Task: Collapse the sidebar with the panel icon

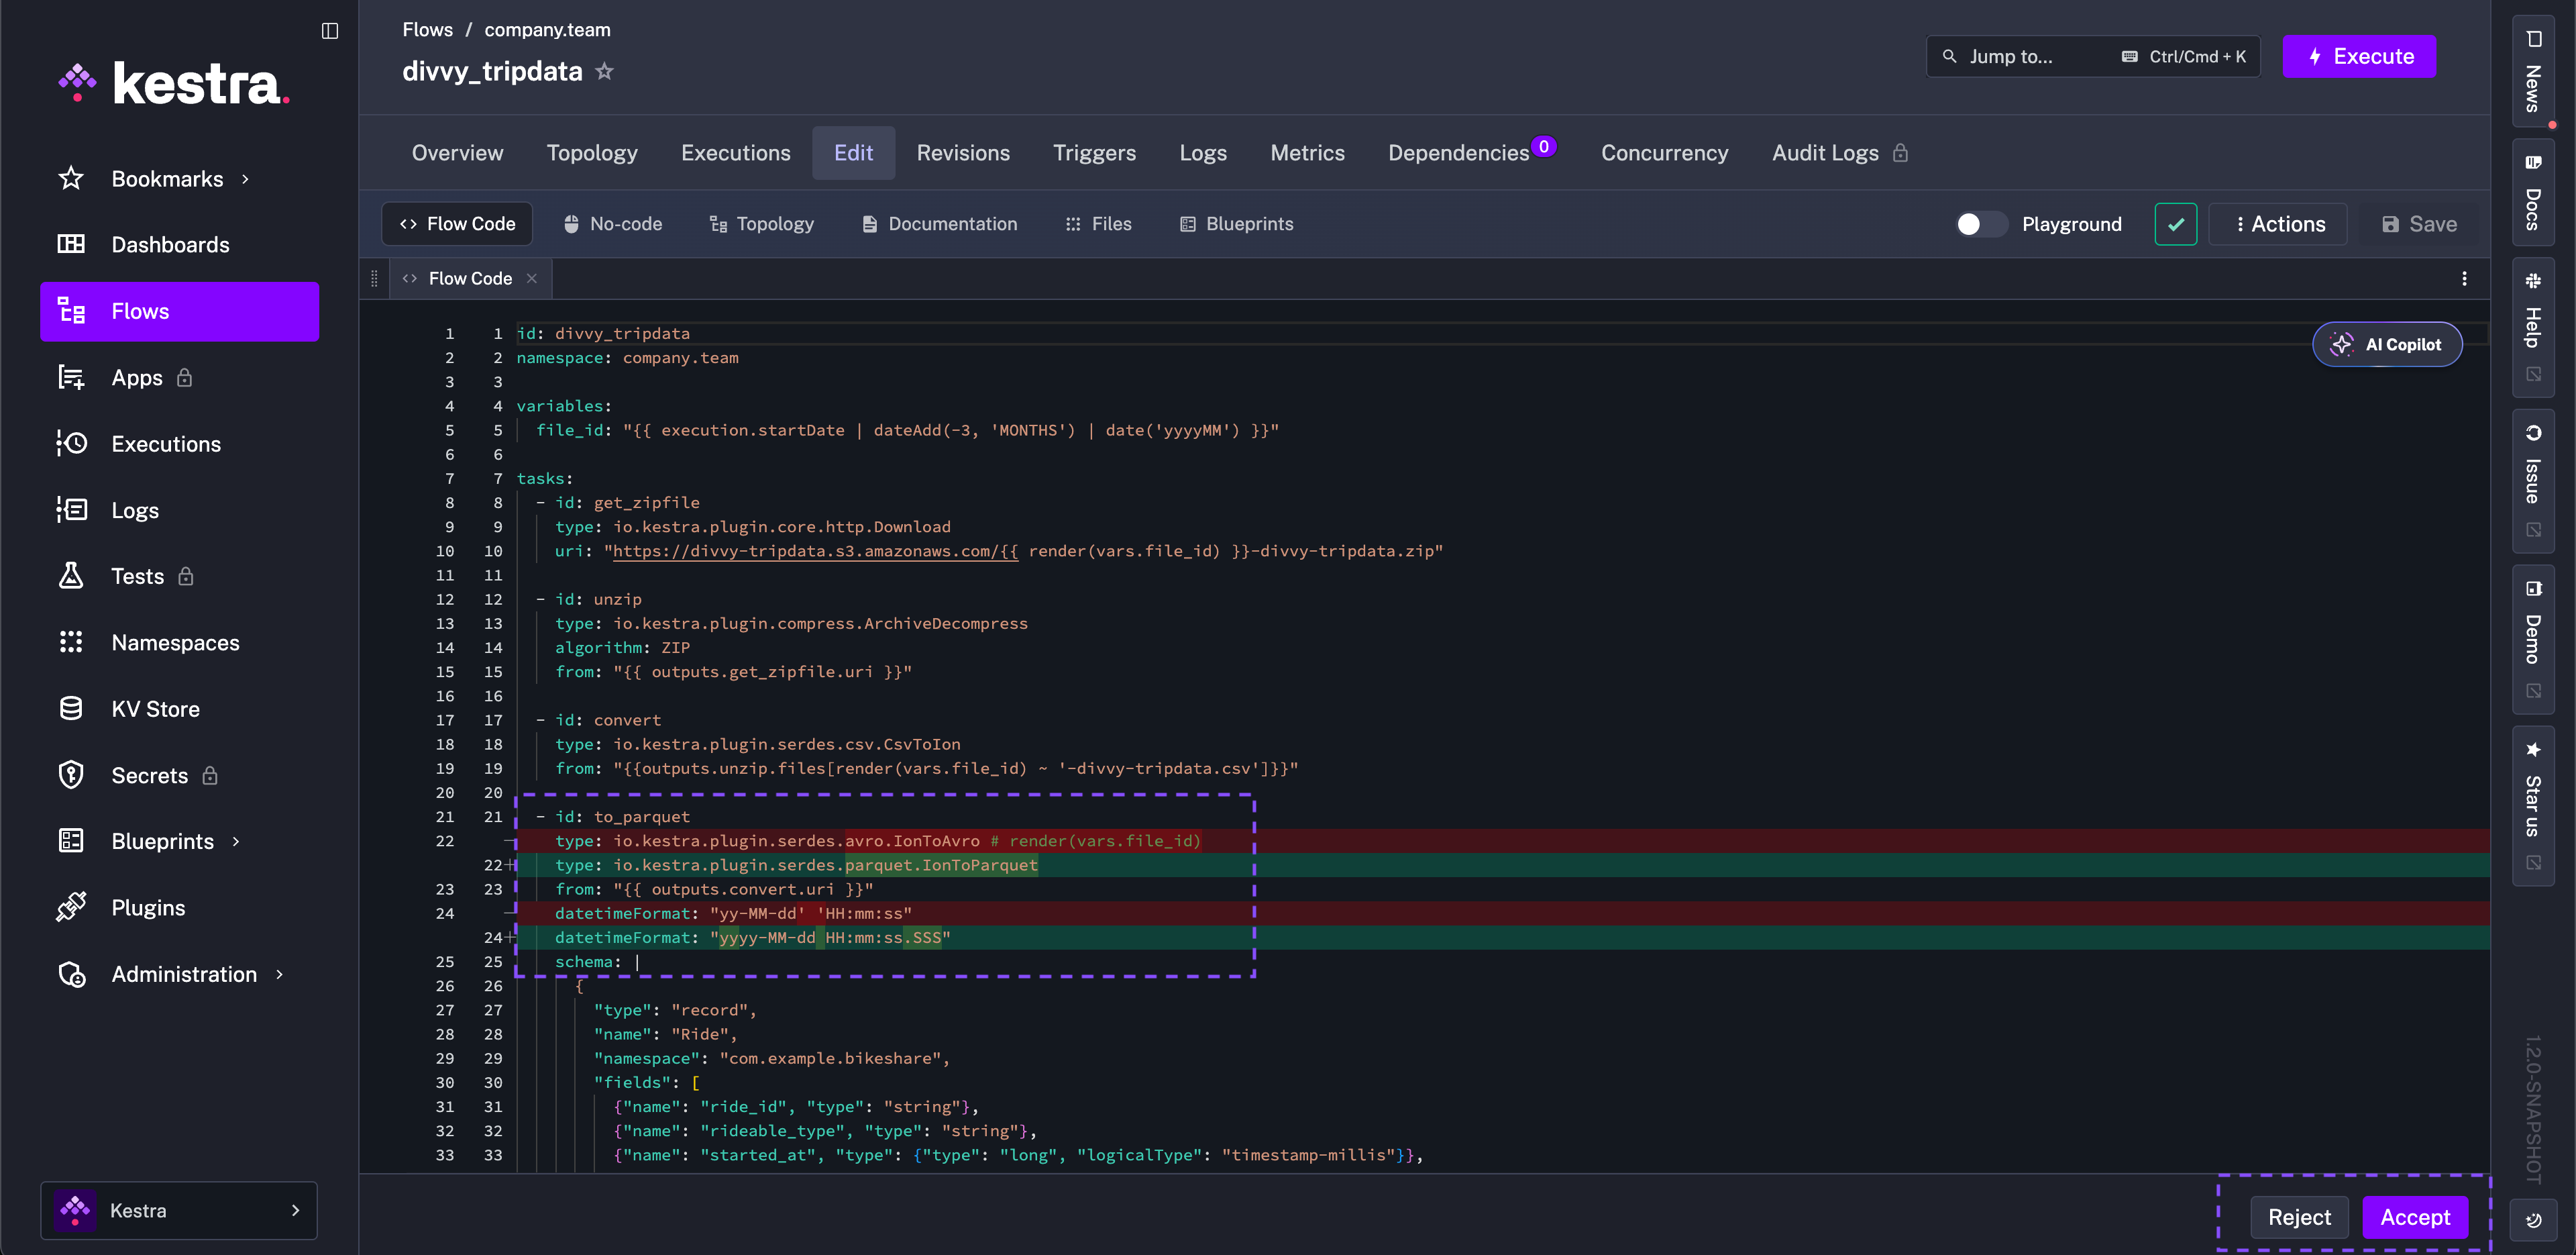Action: [330, 31]
